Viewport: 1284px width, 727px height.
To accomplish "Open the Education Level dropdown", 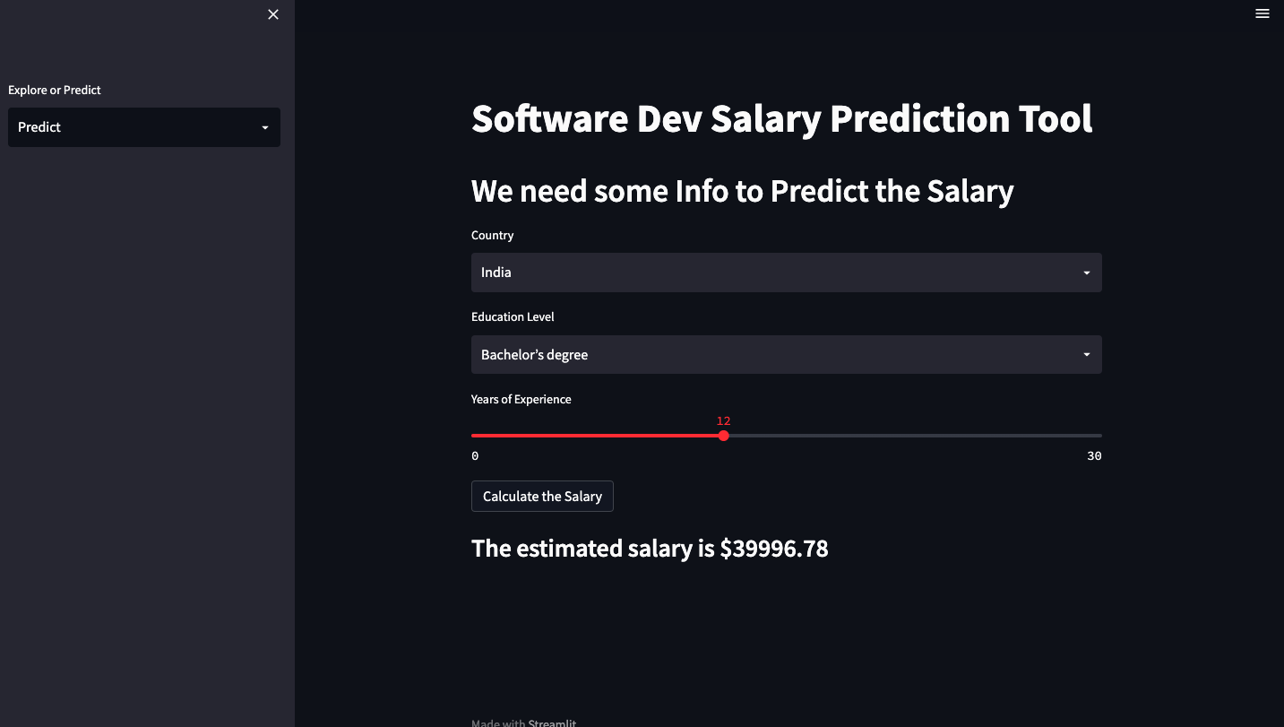I will pyautogui.click(x=786, y=354).
